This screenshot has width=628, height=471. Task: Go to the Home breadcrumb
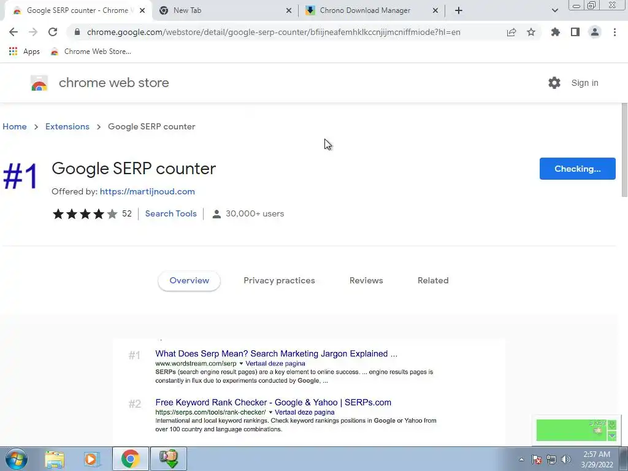coord(15,126)
